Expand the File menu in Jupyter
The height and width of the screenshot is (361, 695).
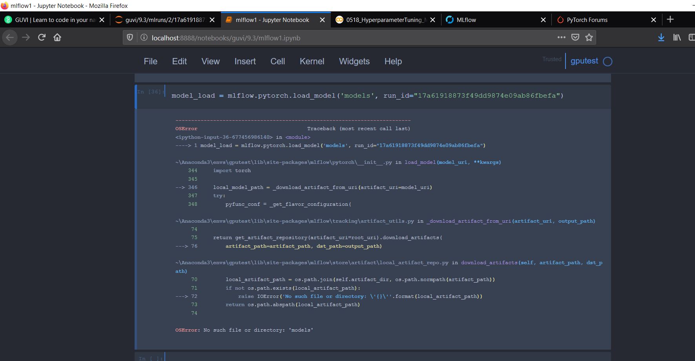click(150, 62)
